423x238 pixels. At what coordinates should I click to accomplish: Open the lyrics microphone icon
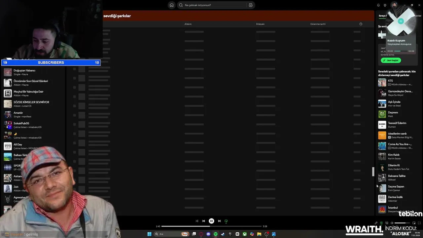pyautogui.click(x=376, y=223)
